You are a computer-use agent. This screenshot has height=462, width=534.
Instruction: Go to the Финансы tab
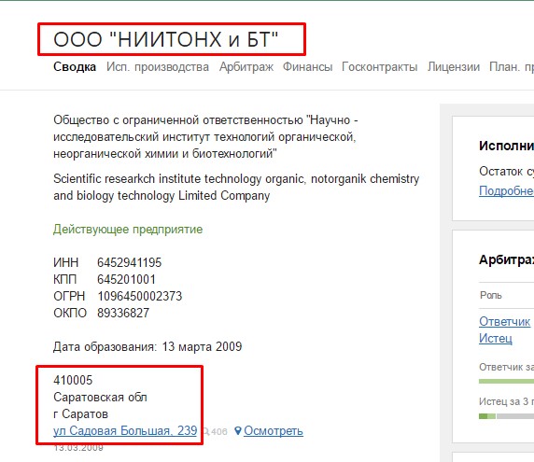pyautogui.click(x=307, y=66)
